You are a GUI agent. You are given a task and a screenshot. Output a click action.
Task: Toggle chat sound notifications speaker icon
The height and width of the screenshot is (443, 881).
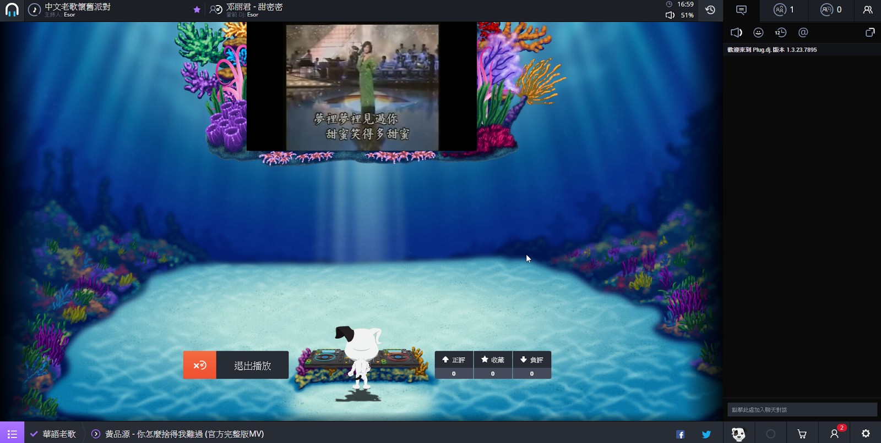click(x=736, y=32)
